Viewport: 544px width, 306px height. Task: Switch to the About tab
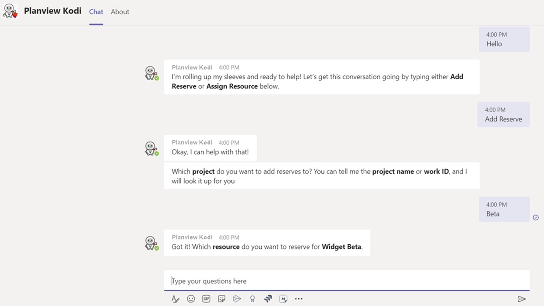pos(120,12)
